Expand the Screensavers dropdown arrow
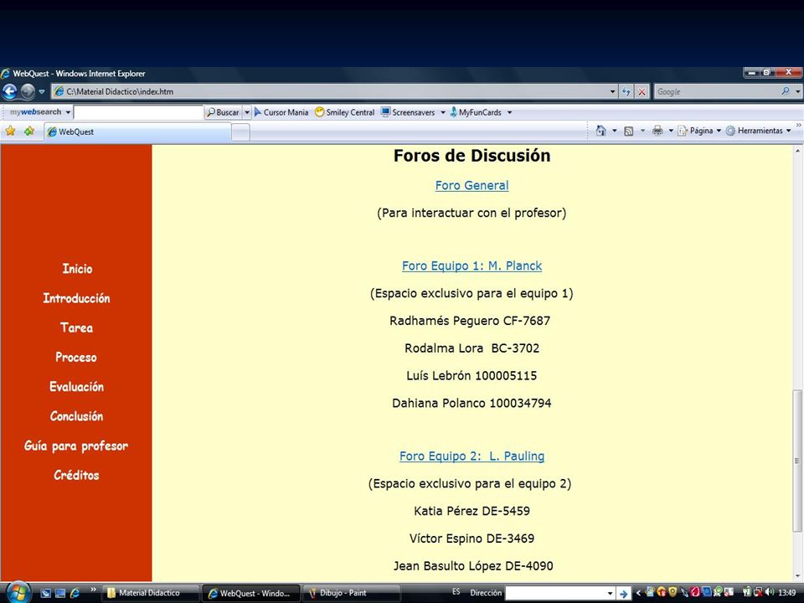Screen dimensions: 804x603 click(442, 113)
